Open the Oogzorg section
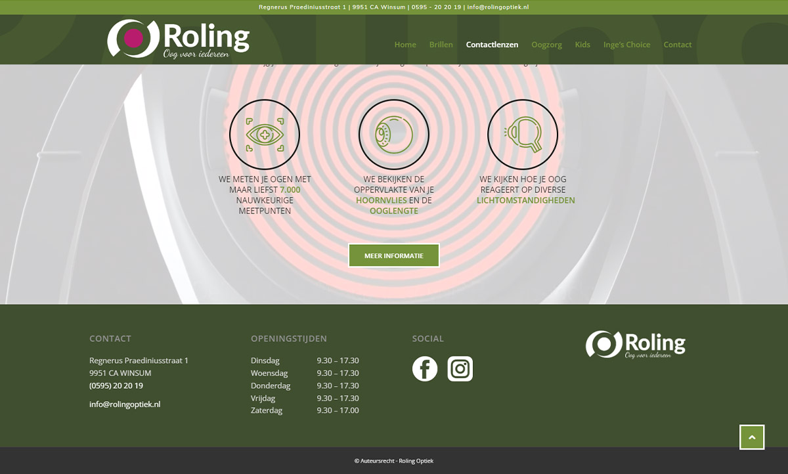 point(546,44)
